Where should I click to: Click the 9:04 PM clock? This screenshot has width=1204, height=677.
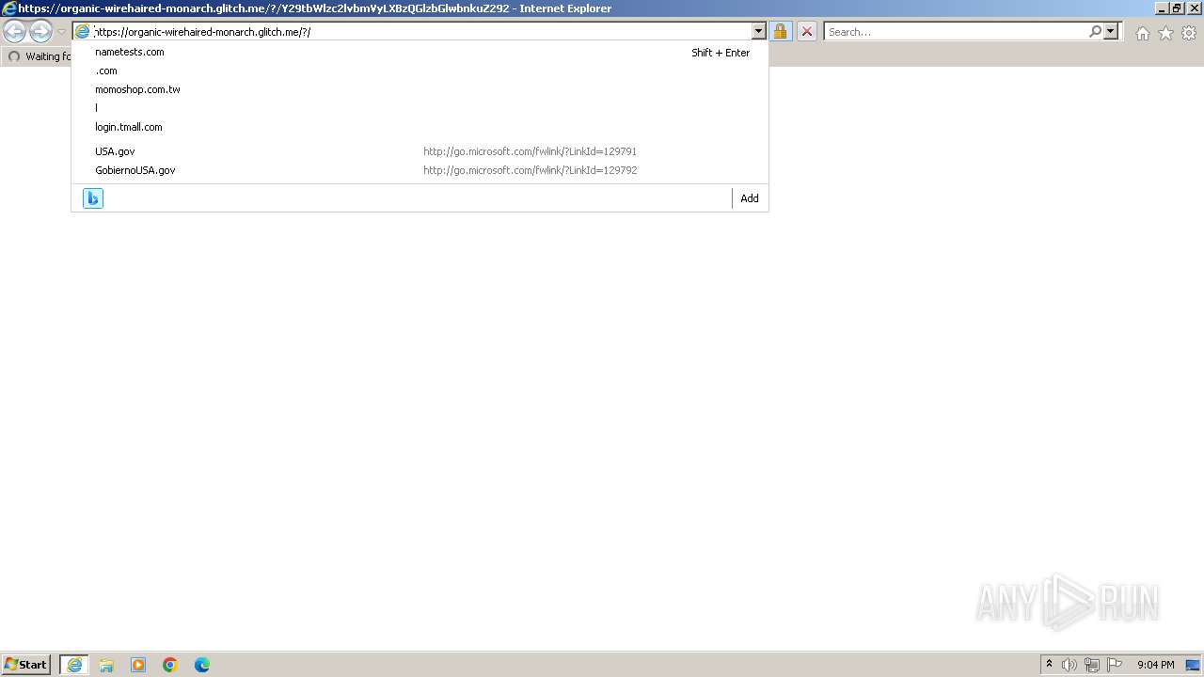pyautogui.click(x=1155, y=665)
